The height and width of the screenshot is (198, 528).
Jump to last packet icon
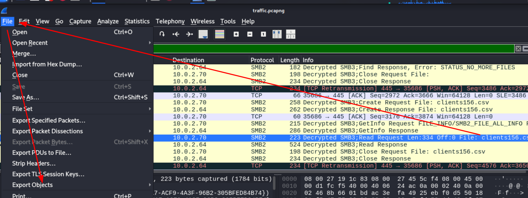pos(189,34)
